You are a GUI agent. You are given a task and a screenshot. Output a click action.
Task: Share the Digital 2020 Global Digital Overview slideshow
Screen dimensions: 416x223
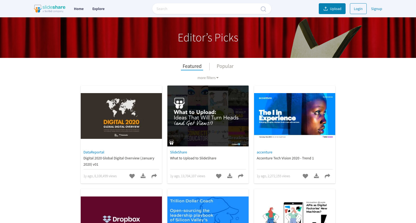pyautogui.click(x=154, y=176)
